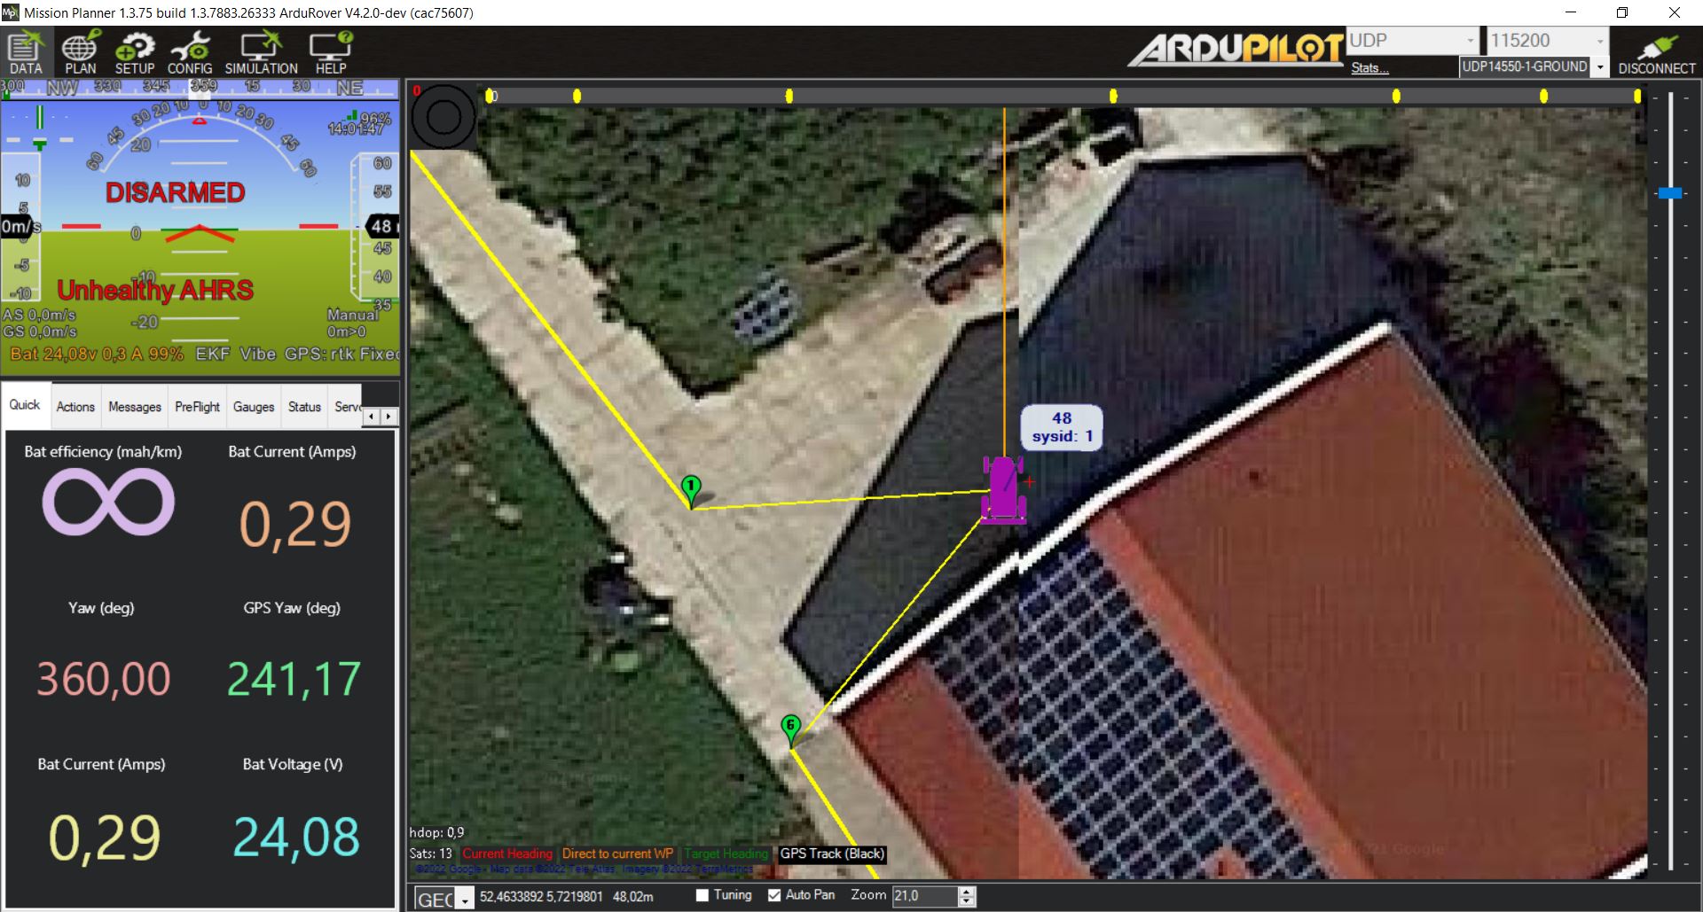
Task: Open the HELP screen
Action: (329, 51)
